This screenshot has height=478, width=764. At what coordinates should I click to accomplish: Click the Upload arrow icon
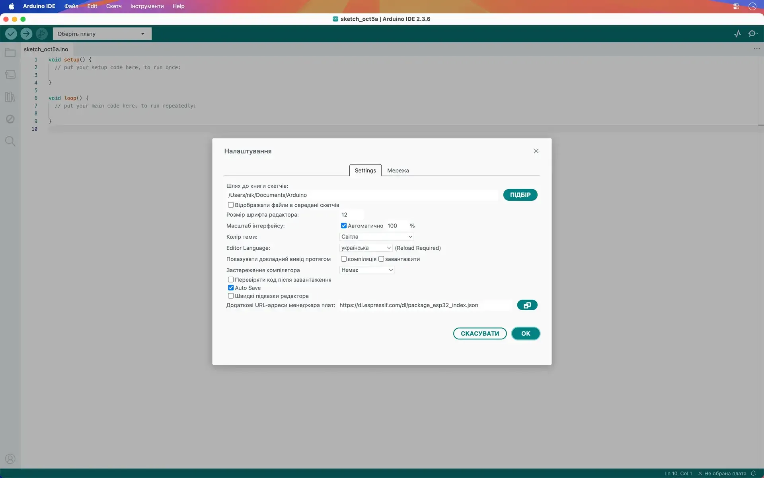coord(26,34)
